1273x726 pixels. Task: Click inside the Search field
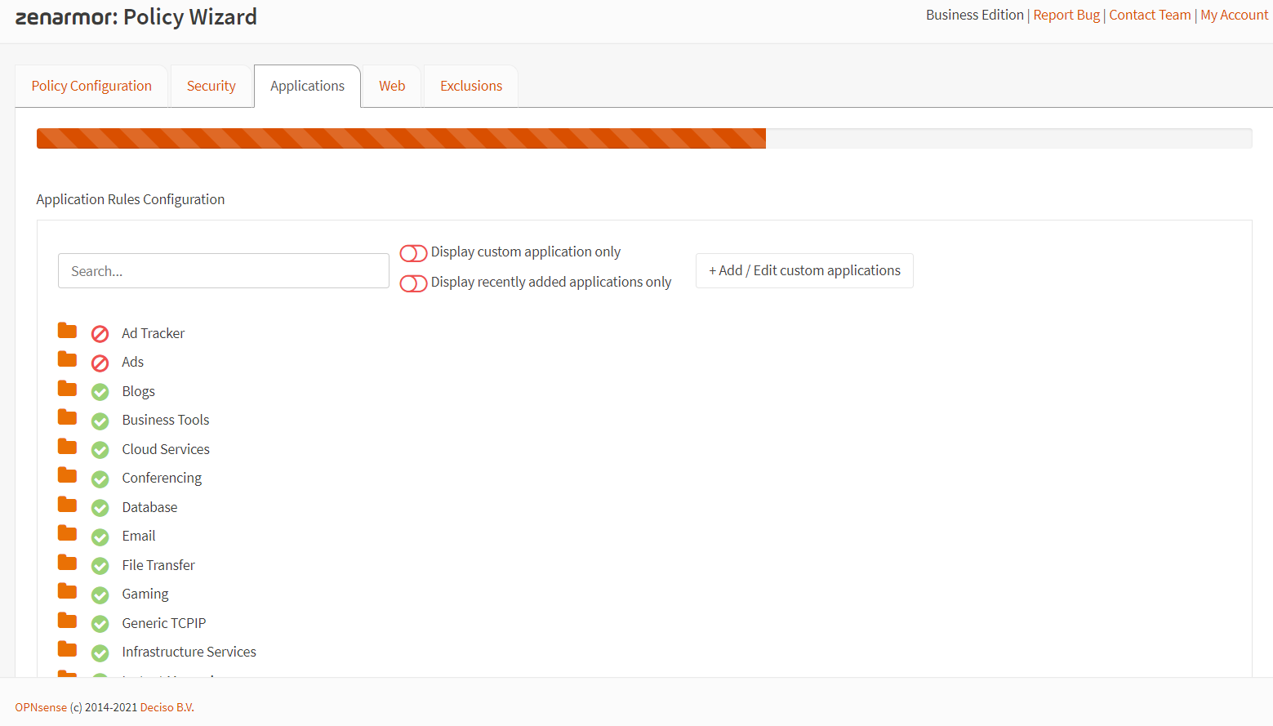point(223,270)
